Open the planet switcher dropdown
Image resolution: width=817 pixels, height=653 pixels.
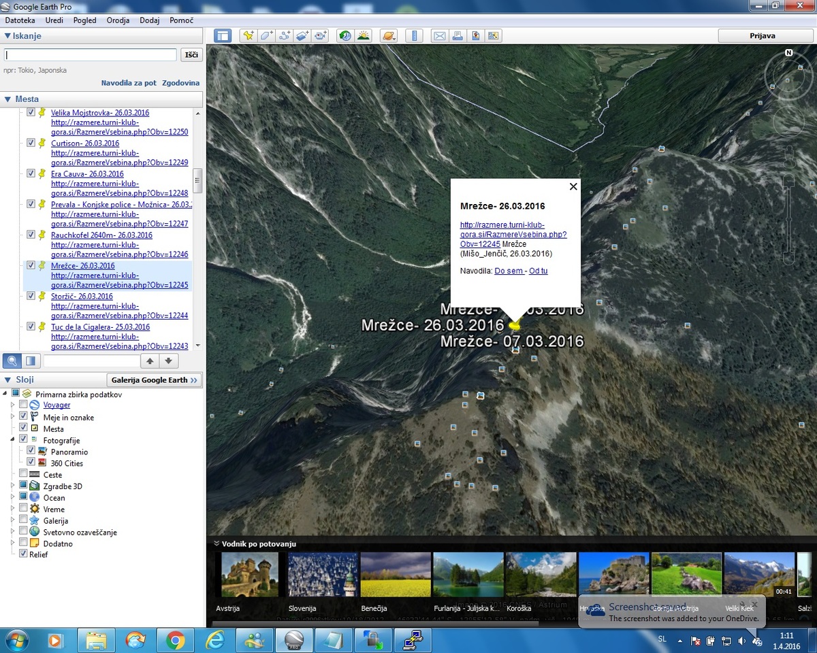click(x=389, y=36)
